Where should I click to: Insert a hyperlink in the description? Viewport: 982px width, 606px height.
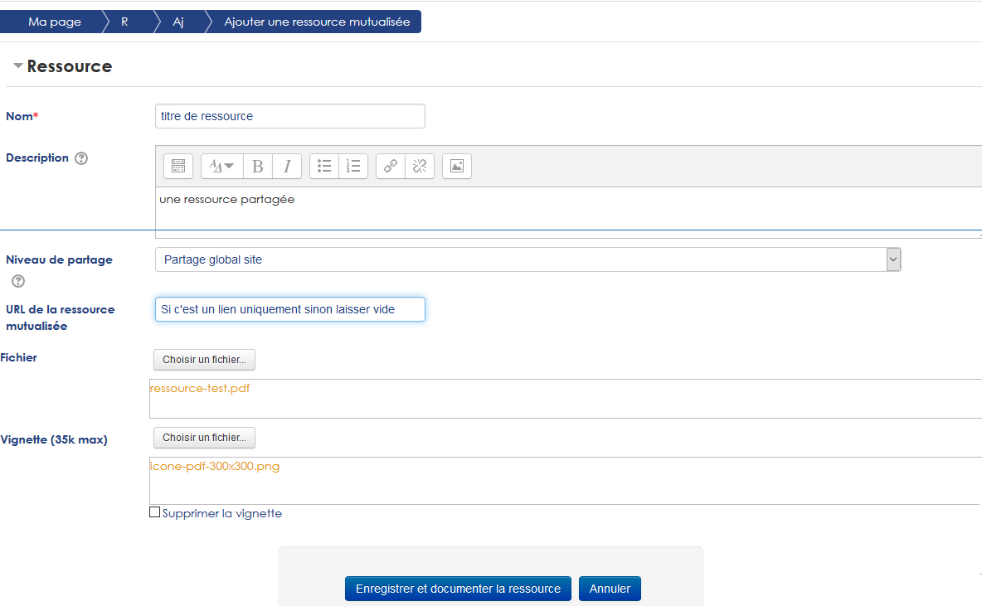(x=391, y=166)
